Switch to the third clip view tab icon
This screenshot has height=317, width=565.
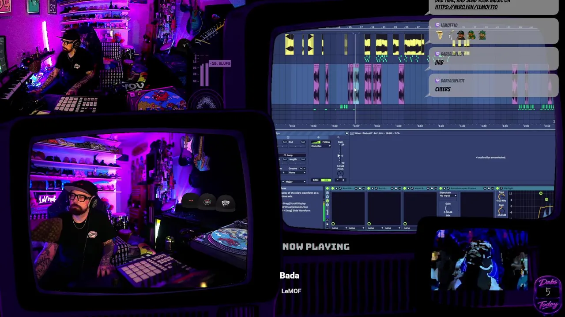339,137
